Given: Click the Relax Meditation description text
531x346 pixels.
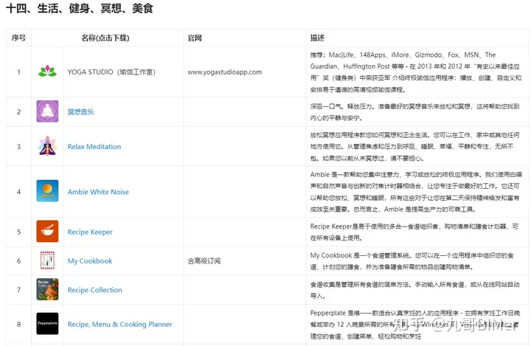Looking at the screenshot, I should click(x=414, y=146).
